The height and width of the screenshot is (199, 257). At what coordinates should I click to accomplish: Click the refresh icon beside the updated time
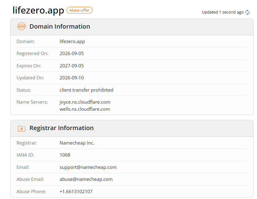[x=247, y=12]
